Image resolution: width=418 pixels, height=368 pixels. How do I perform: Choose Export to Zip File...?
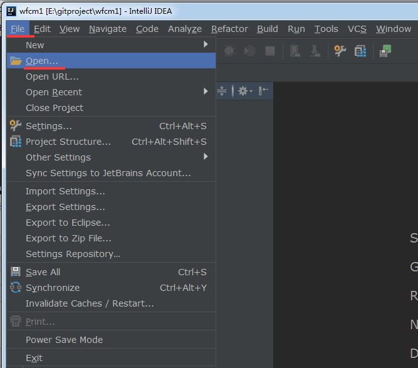tap(111, 238)
